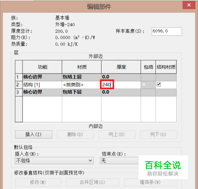
Task: Edit the 样本高度 field showing 6096.0
Action: click(x=167, y=31)
